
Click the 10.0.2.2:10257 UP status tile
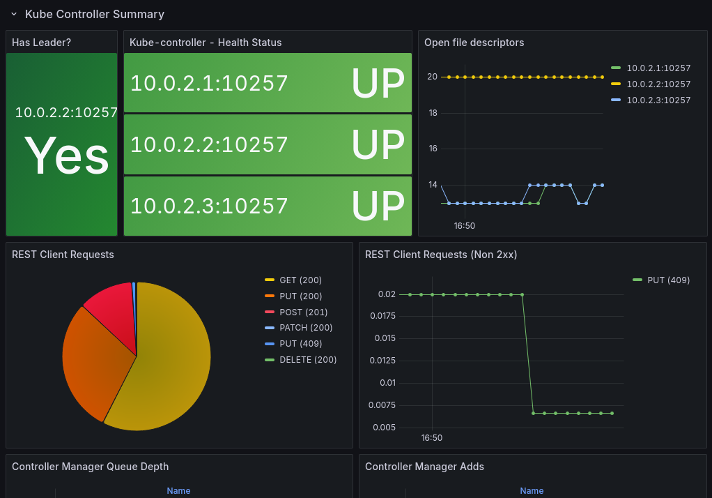(268, 144)
